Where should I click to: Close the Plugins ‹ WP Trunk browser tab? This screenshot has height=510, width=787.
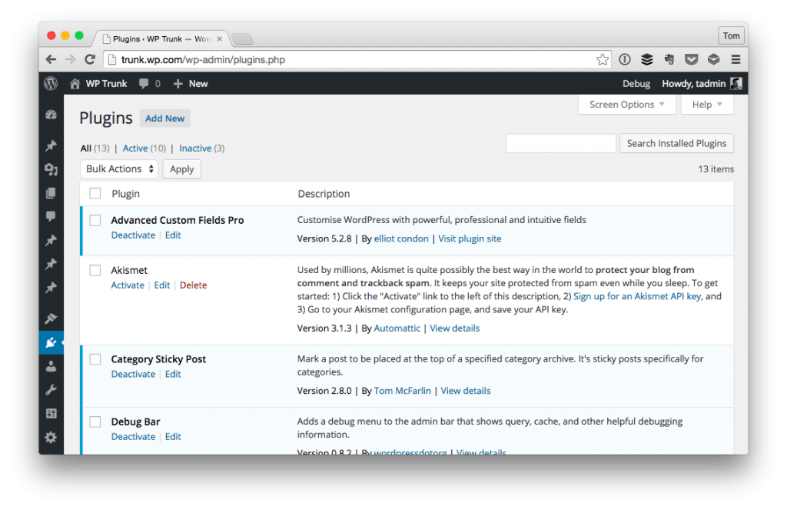219,38
